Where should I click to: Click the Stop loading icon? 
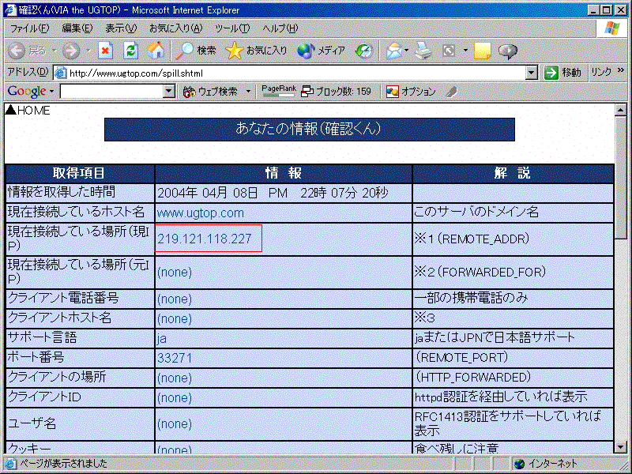[105, 51]
